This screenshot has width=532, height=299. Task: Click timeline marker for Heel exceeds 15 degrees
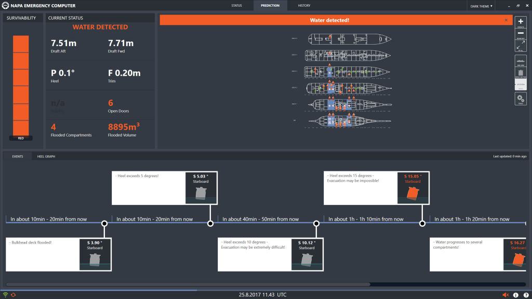[422, 223]
